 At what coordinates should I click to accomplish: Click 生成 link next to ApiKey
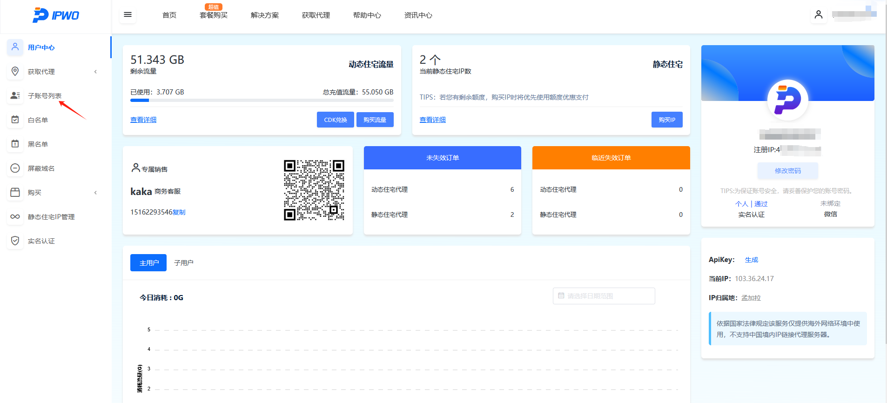[751, 260]
